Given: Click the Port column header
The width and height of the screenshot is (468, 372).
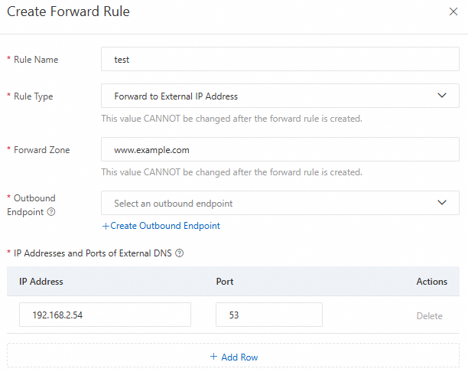Looking at the screenshot, I should (x=225, y=282).
